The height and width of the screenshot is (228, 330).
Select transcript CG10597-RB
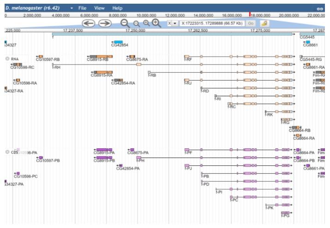pyautogui.click(x=41, y=57)
